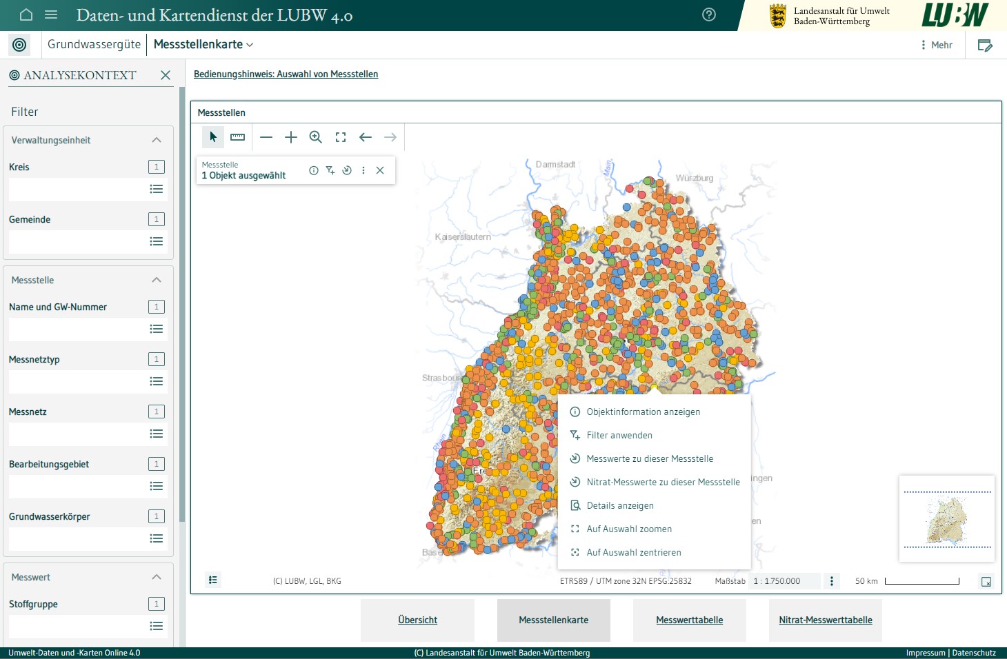Zoom in the map with plus
This screenshot has width=1007, height=659.
point(291,137)
